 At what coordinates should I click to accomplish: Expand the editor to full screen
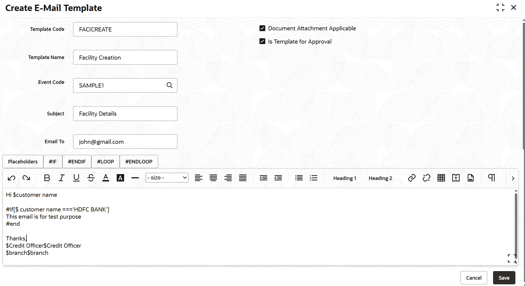pyautogui.click(x=511, y=258)
